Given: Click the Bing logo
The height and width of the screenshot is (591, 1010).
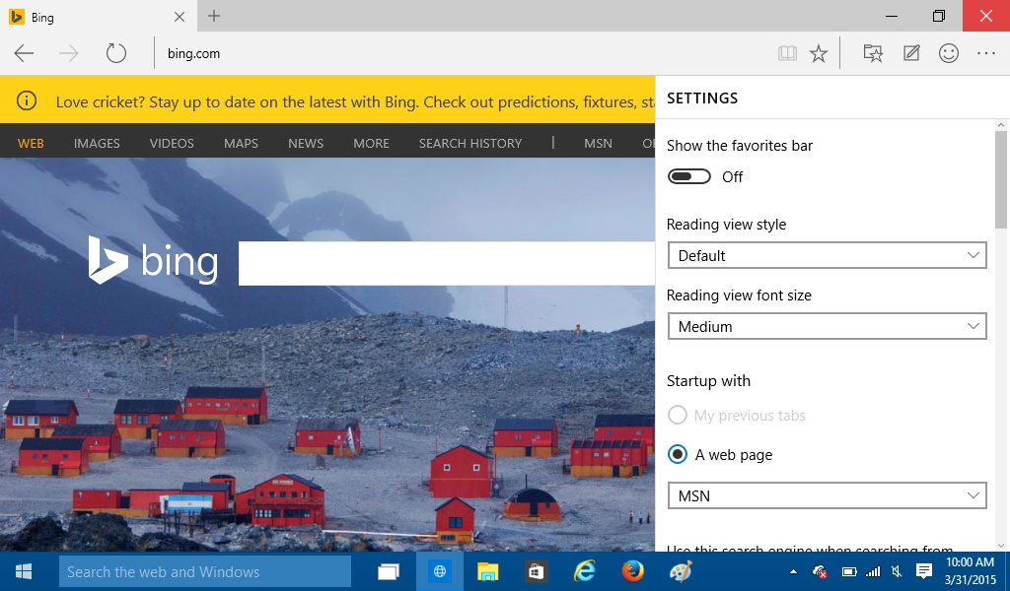Looking at the screenshot, I should click(x=155, y=261).
